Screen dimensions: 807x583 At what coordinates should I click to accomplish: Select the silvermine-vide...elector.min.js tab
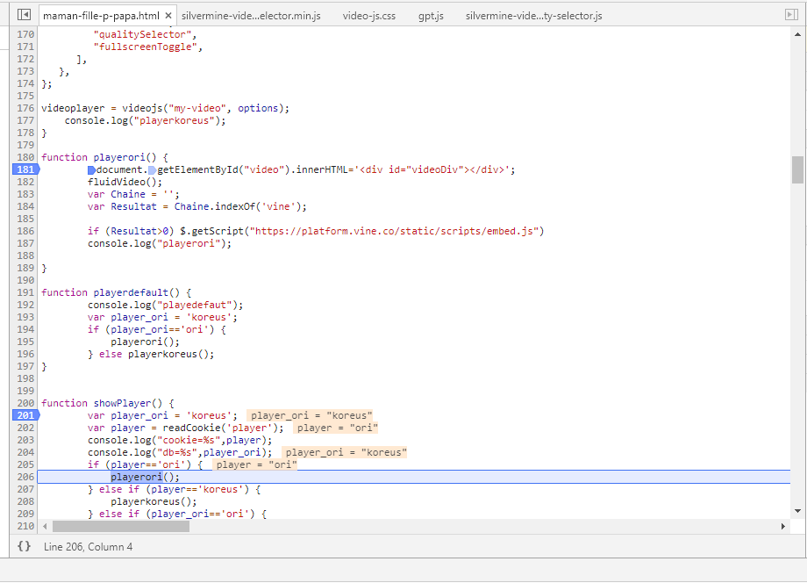coord(251,16)
